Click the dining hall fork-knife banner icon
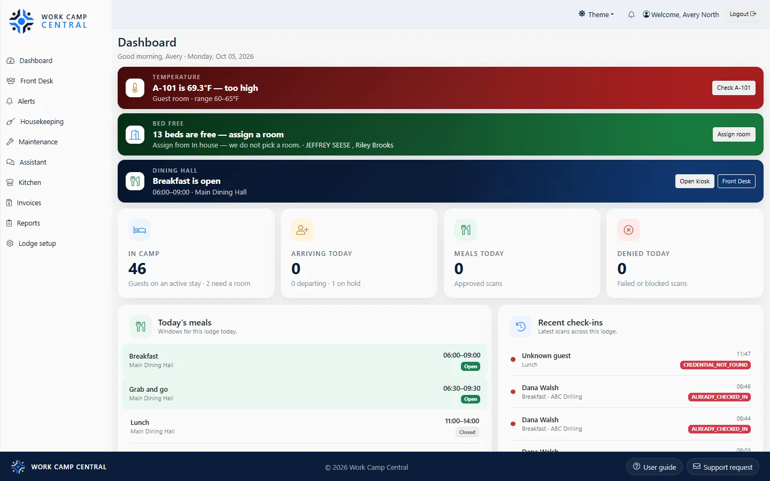770x481 pixels. [135, 181]
